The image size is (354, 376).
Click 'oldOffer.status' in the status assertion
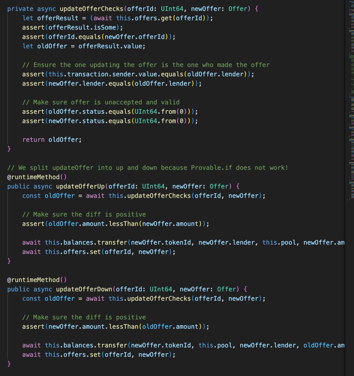(x=77, y=112)
